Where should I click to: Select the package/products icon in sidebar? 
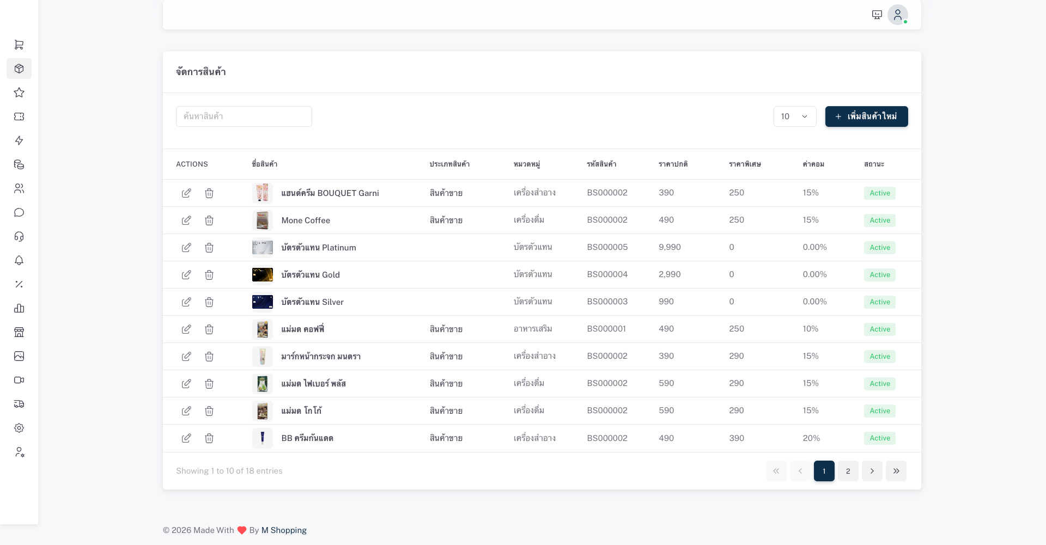[19, 69]
